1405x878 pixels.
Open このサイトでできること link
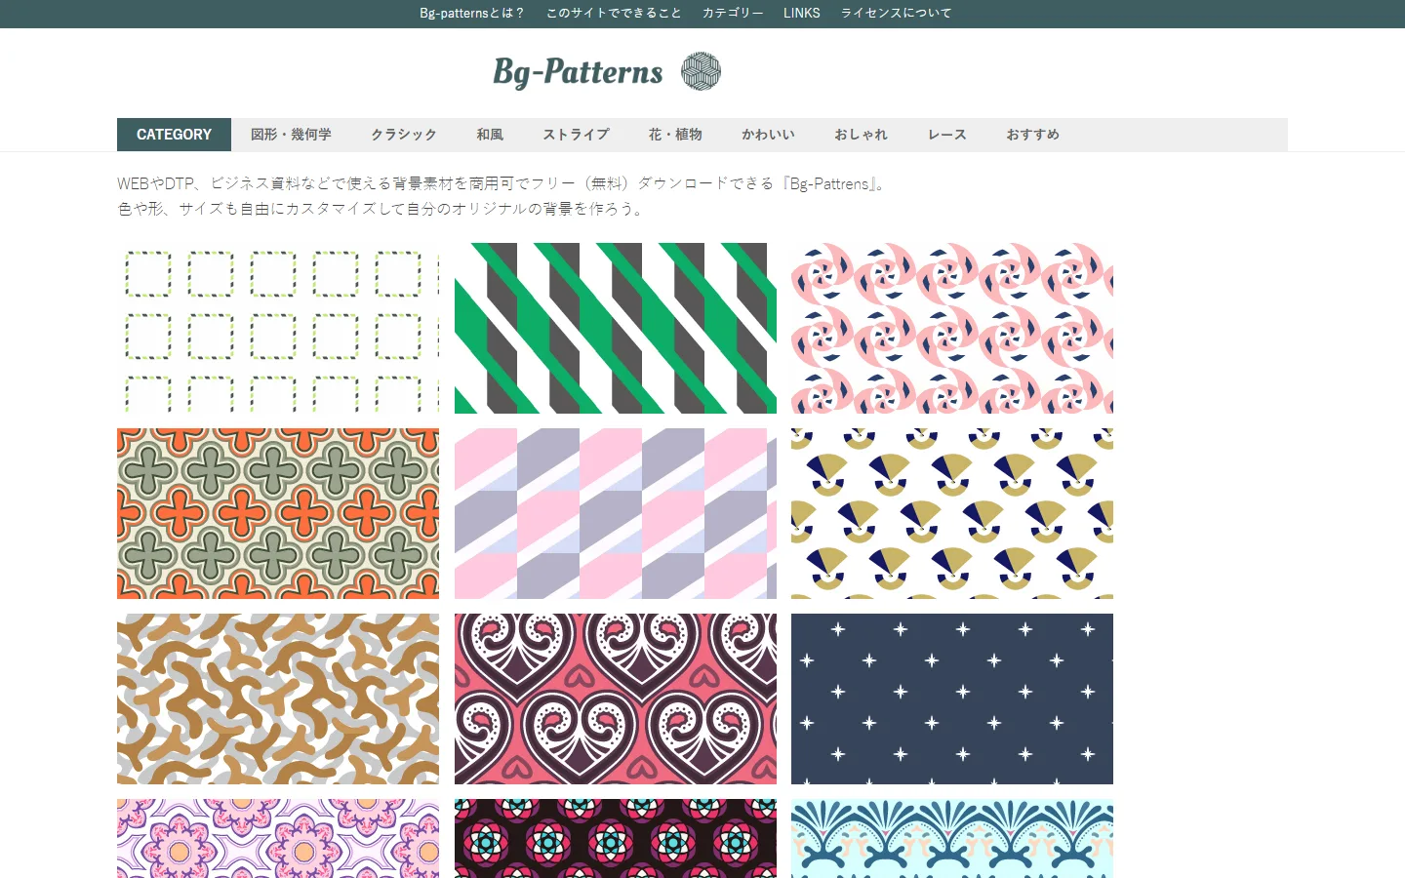click(x=614, y=13)
